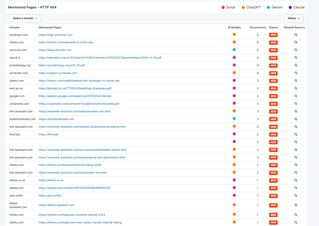
Task: Click the Related Reports column header
Action: [x=294, y=27]
